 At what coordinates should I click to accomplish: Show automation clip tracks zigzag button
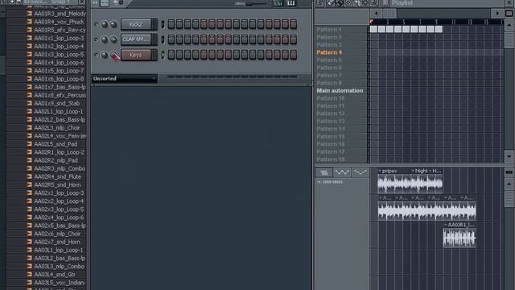(342, 172)
